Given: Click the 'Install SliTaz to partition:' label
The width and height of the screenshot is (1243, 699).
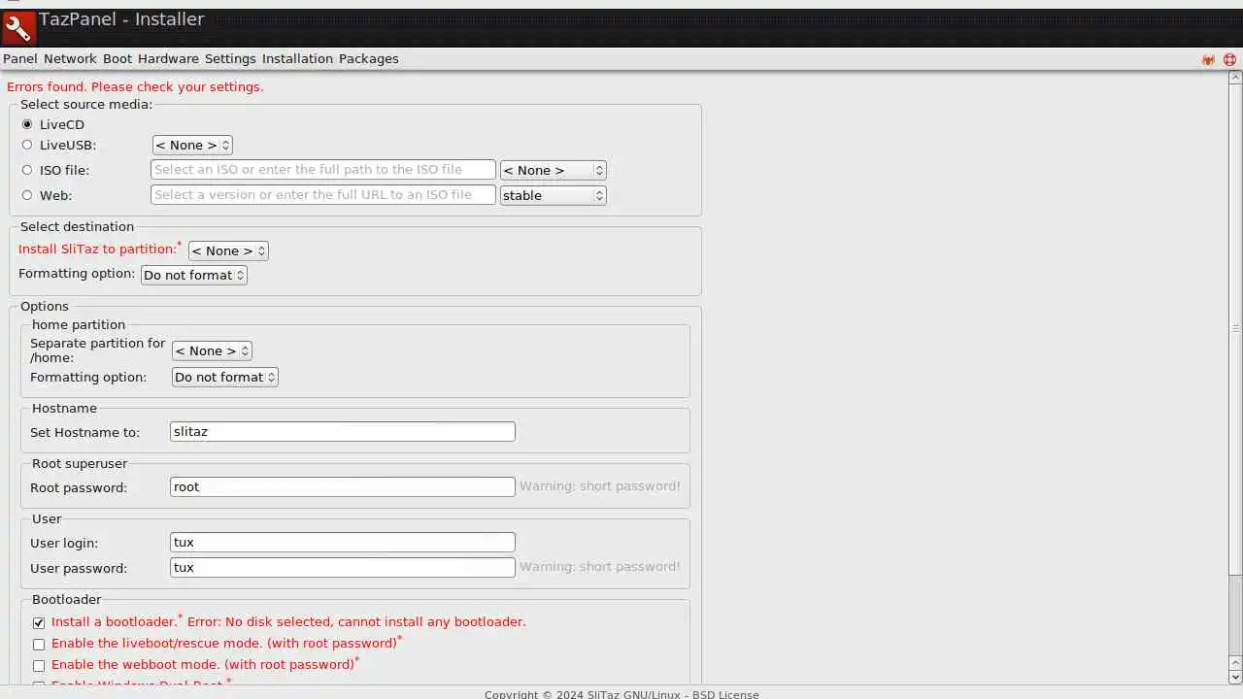Looking at the screenshot, I should 97,250.
